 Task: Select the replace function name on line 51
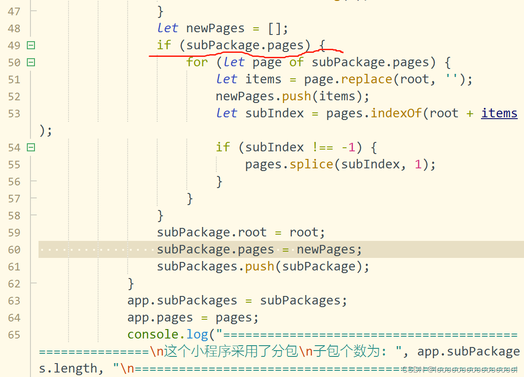[x=366, y=79]
